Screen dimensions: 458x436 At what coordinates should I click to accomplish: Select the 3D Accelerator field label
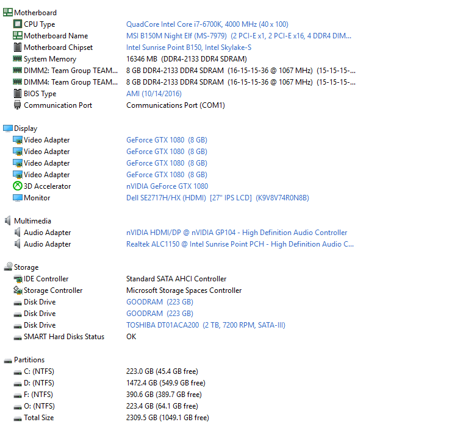(x=48, y=186)
